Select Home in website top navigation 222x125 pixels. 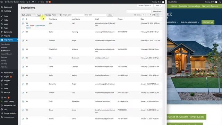click(x=174, y=6)
